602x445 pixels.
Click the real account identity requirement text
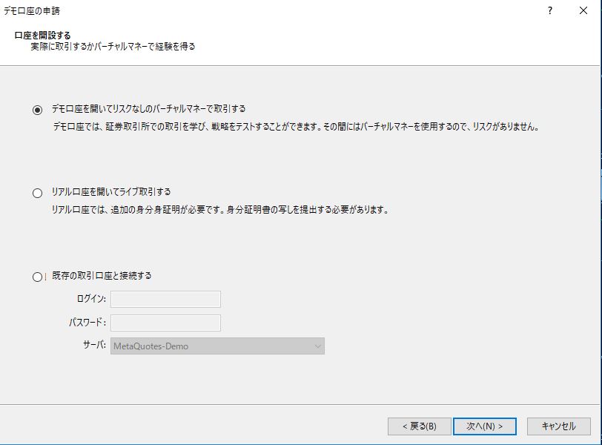(220, 210)
